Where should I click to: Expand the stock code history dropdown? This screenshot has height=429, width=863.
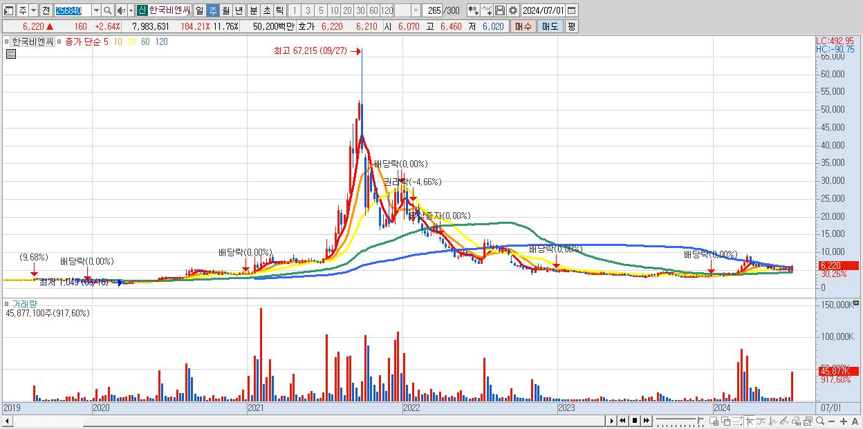[x=97, y=10]
